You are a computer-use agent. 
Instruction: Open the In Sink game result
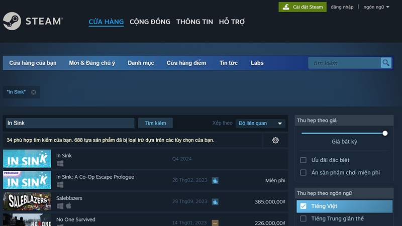point(145,159)
